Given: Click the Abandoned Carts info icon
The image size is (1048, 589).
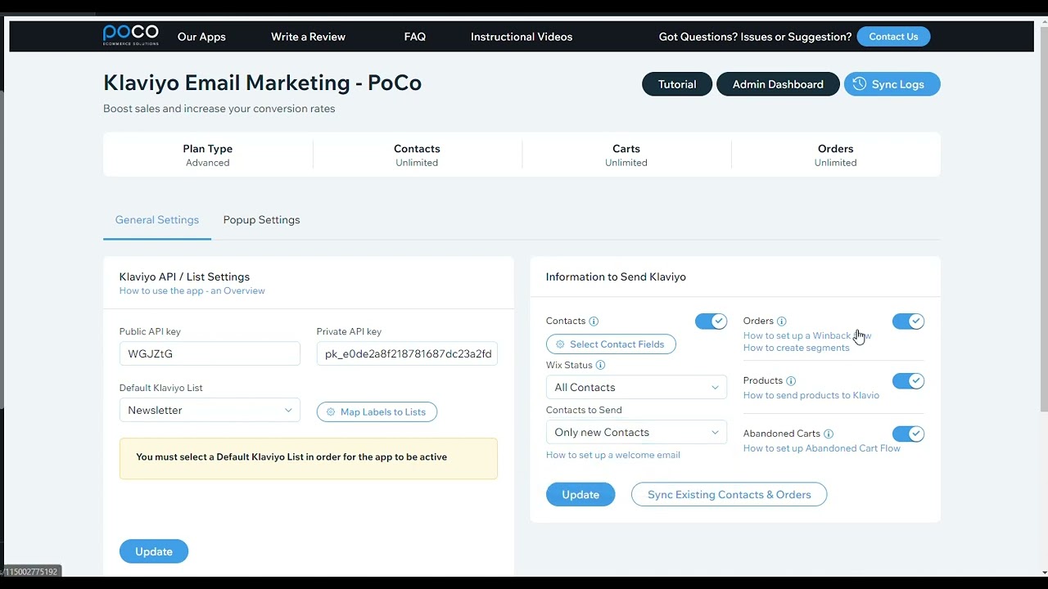Looking at the screenshot, I should coord(829,434).
